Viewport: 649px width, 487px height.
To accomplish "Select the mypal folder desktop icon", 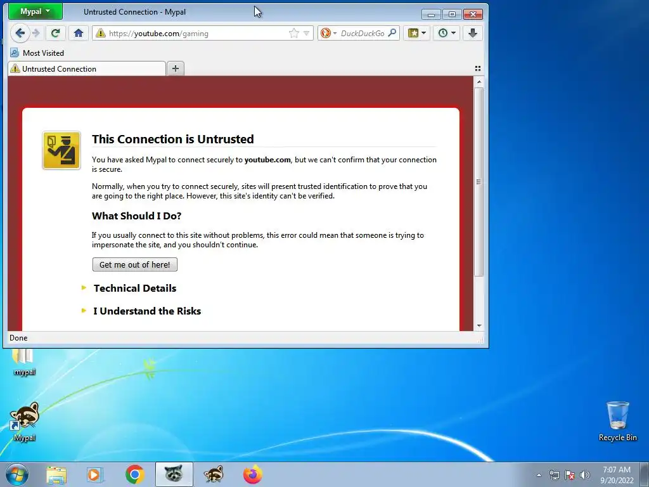I will tap(25, 363).
